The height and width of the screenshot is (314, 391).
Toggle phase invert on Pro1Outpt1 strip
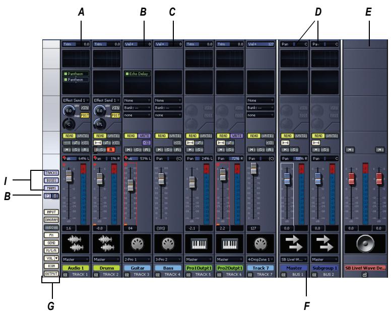tap(199, 143)
